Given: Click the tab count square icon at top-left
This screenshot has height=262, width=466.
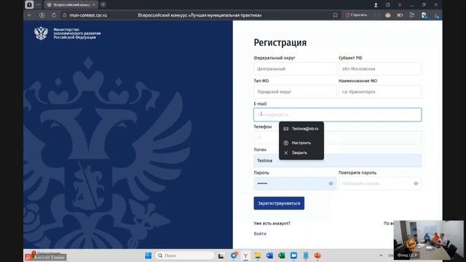Looking at the screenshot, I should click(x=29, y=4).
